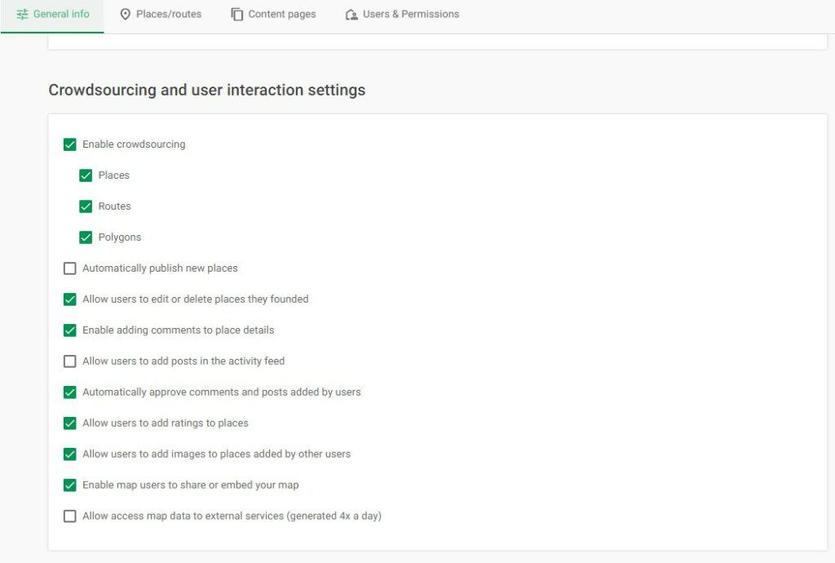The width and height of the screenshot is (835, 563).
Task: Click the 'Automatically publish new places' label text
Action: [x=160, y=268]
